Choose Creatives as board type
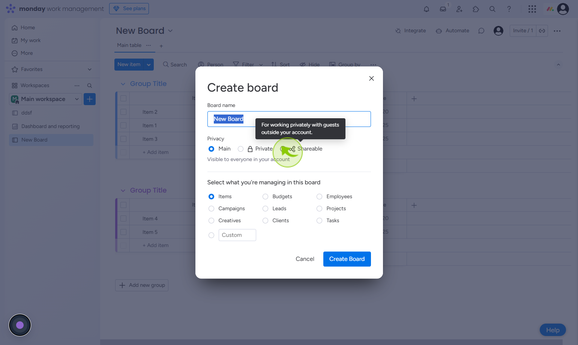578x345 pixels. [211, 221]
